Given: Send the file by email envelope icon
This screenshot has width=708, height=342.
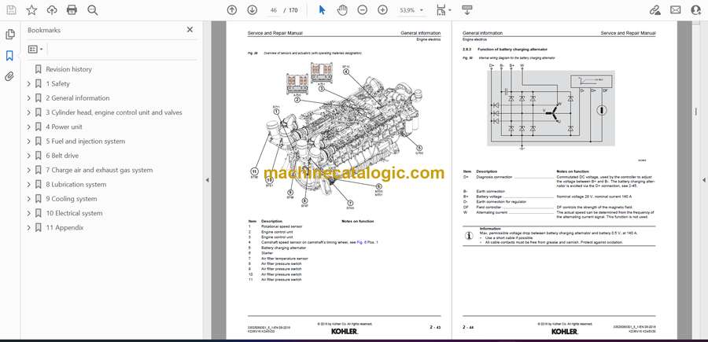Looking at the screenshot, I should [x=676, y=10].
